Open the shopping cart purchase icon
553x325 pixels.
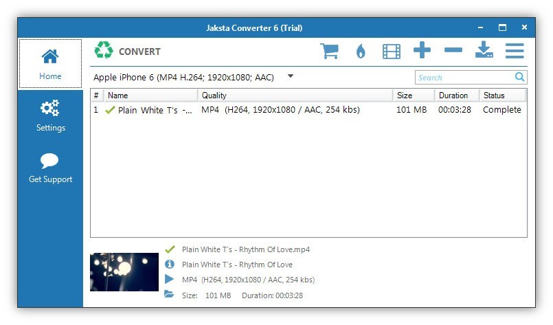pyautogui.click(x=330, y=51)
